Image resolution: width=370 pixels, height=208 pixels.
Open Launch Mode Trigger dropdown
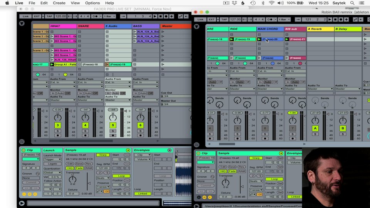(x=52, y=159)
